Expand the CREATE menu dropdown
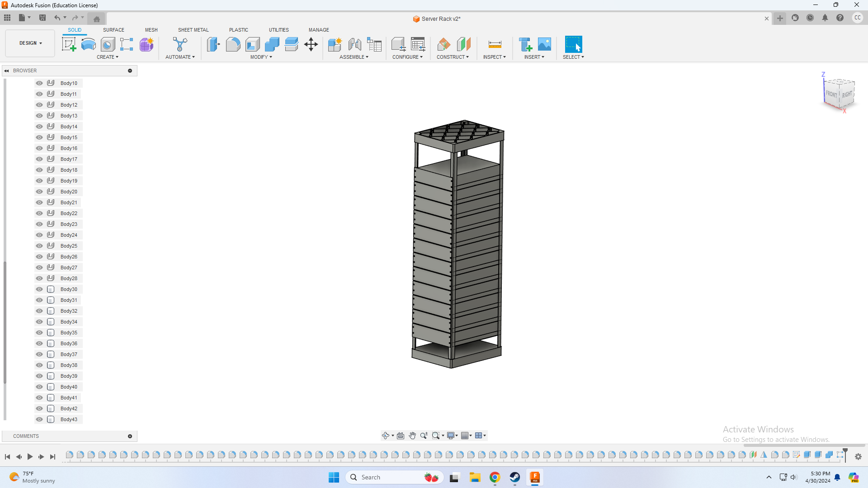The width and height of the screenshot is (868, 488). tap(108, 57)
